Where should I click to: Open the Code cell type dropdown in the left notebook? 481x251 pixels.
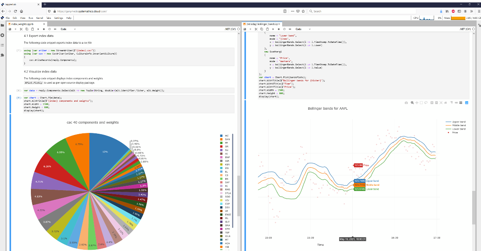pyautogui.click(x=68, y=29)
